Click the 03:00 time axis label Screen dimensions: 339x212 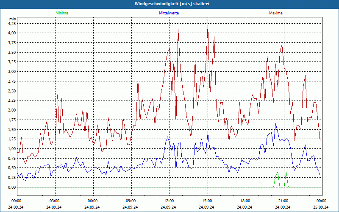point(55,201)
